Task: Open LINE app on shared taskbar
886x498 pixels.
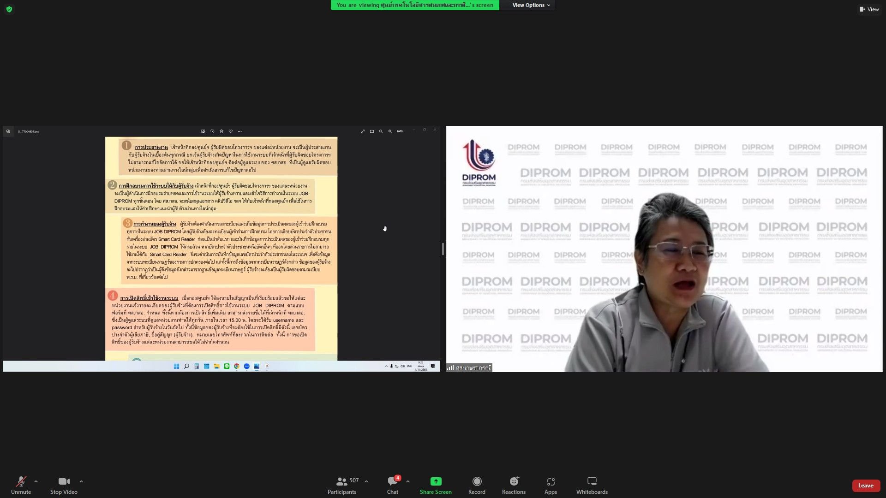Action: (x=227, y=366)
